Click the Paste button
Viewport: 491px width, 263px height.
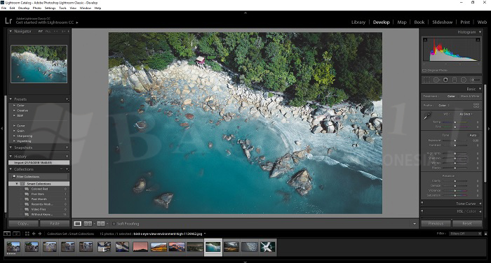pyautogui.click(x=55, y=223)
